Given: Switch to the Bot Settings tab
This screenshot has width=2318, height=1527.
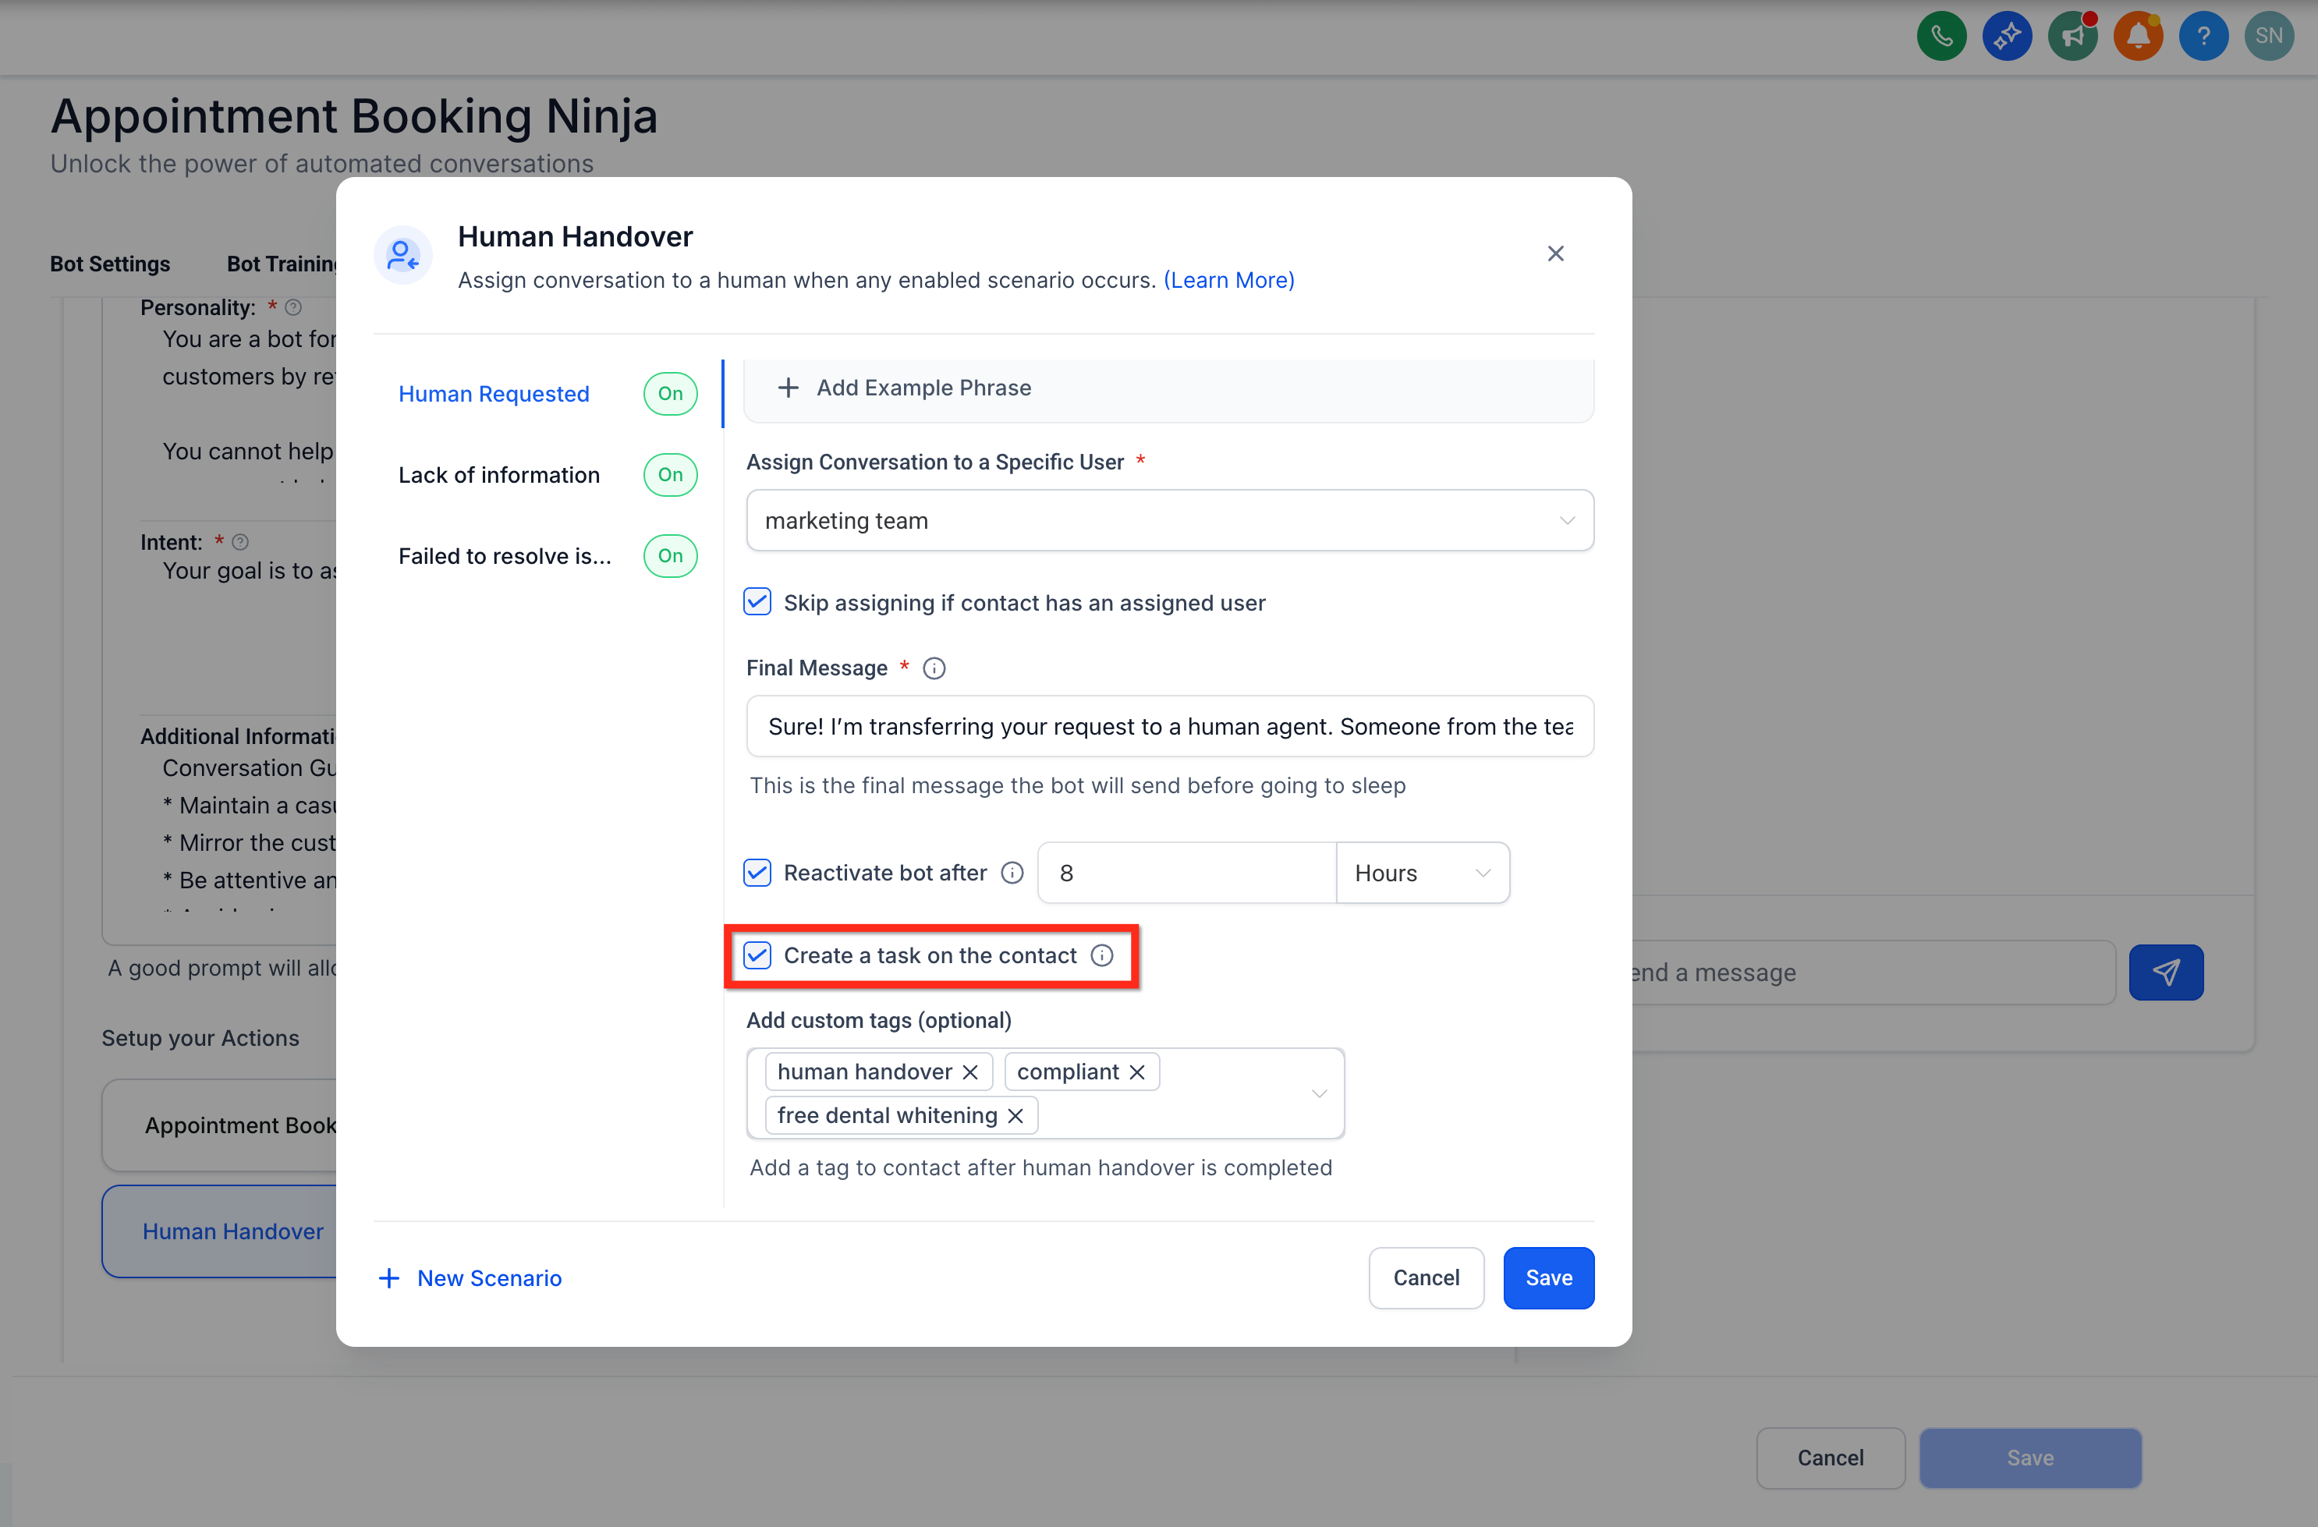Looking at the screenshot, I should [110, 264].
